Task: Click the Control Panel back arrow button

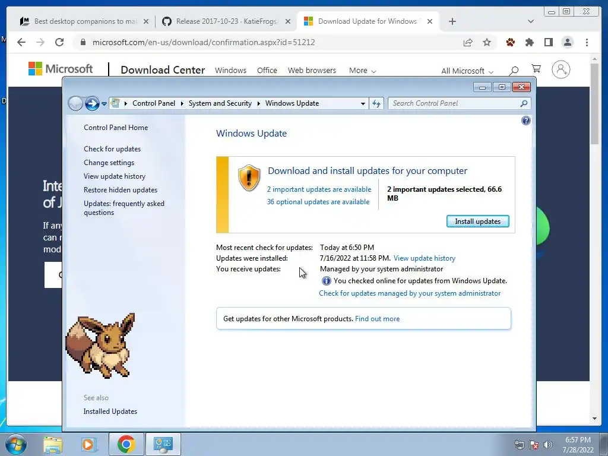Action: (75, 103)
